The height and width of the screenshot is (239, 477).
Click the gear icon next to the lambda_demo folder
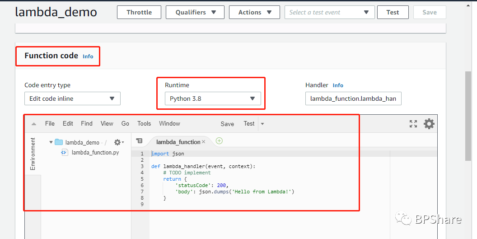[118, 142]
